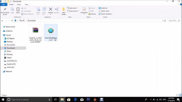Image resolution: width=182 pixels, height=102 pixels.
Task: Open Task View from taskbar
Action: 55,99
